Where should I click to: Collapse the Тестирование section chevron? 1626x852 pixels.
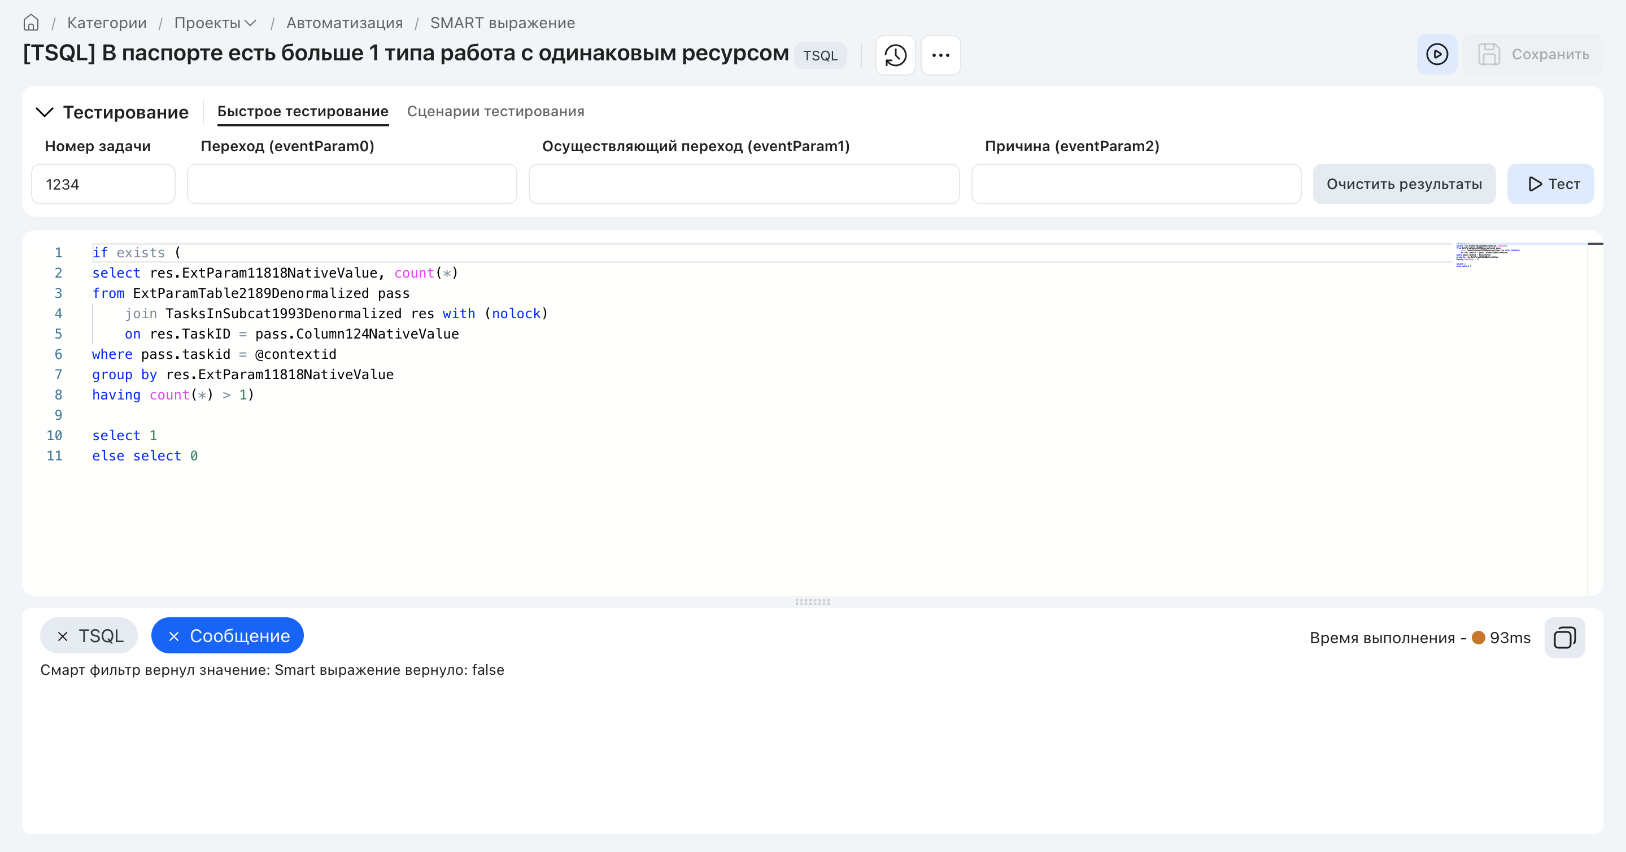tap(44, 112)
